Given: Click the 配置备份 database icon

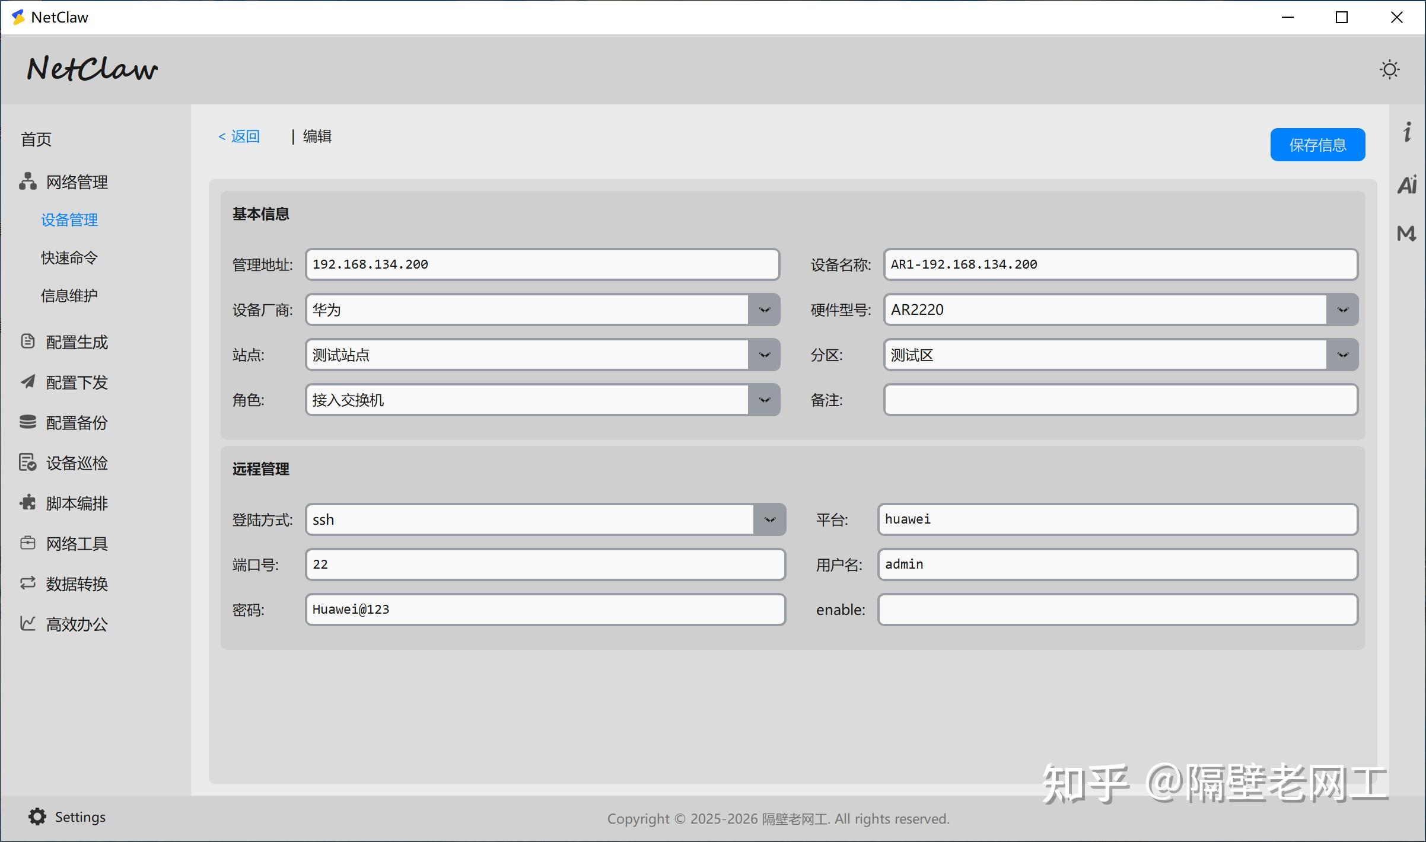Looking at the screenshot, I should 27,422.
